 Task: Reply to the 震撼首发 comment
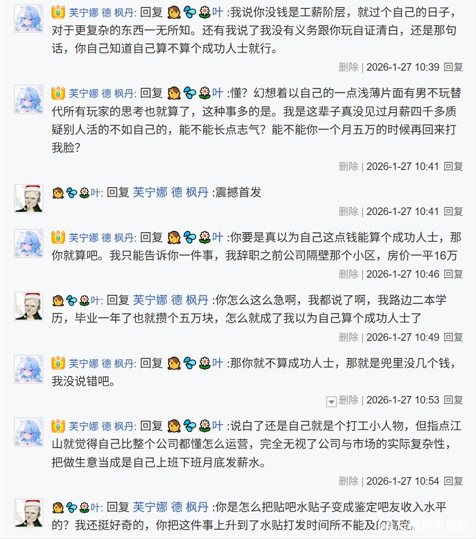point(453,211)
